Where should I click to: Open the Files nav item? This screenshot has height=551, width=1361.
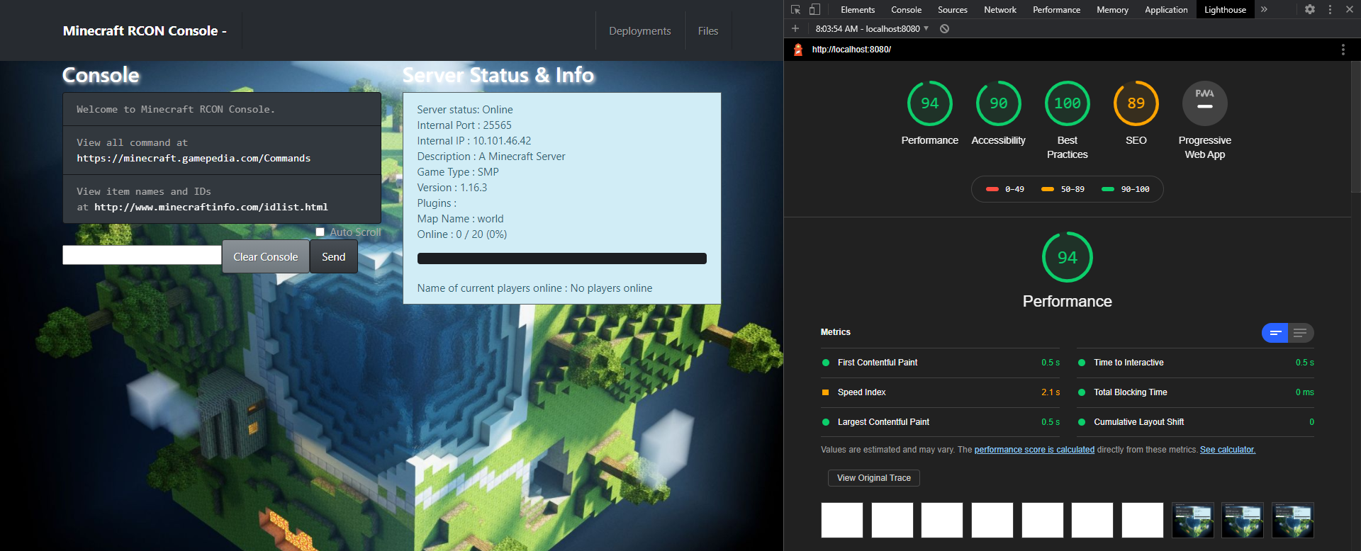[707, 30]
